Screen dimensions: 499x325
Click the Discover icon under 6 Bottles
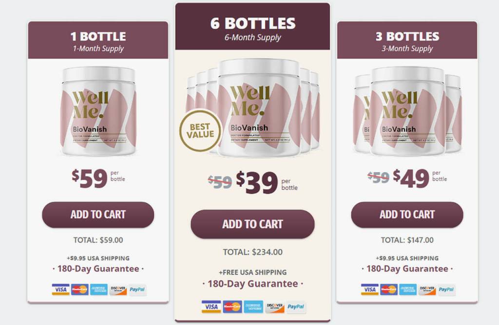point(275,307)
